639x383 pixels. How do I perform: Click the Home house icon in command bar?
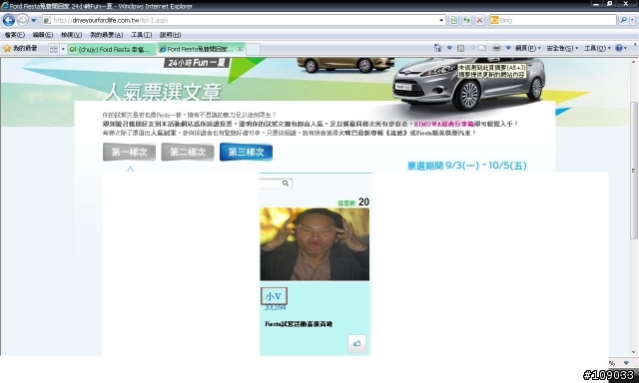[437, 48]
